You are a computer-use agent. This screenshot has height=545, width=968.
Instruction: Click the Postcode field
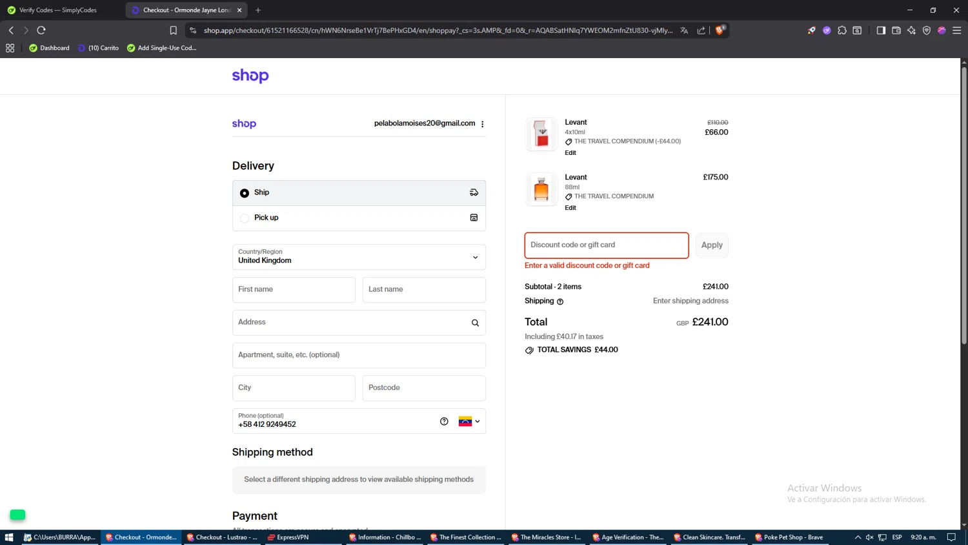coord(424,388)
